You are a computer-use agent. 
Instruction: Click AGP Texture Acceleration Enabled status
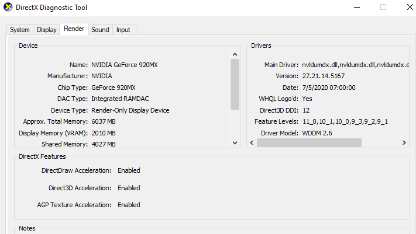[x=129, y=205]
